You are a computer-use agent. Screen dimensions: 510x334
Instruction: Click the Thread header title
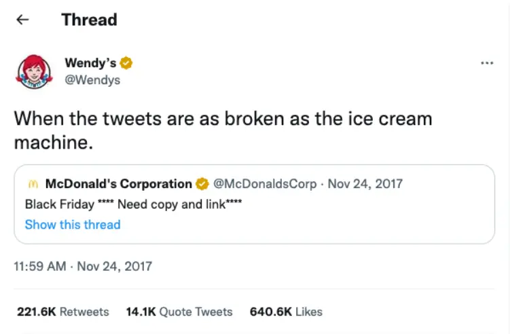(x=89, y=20)
